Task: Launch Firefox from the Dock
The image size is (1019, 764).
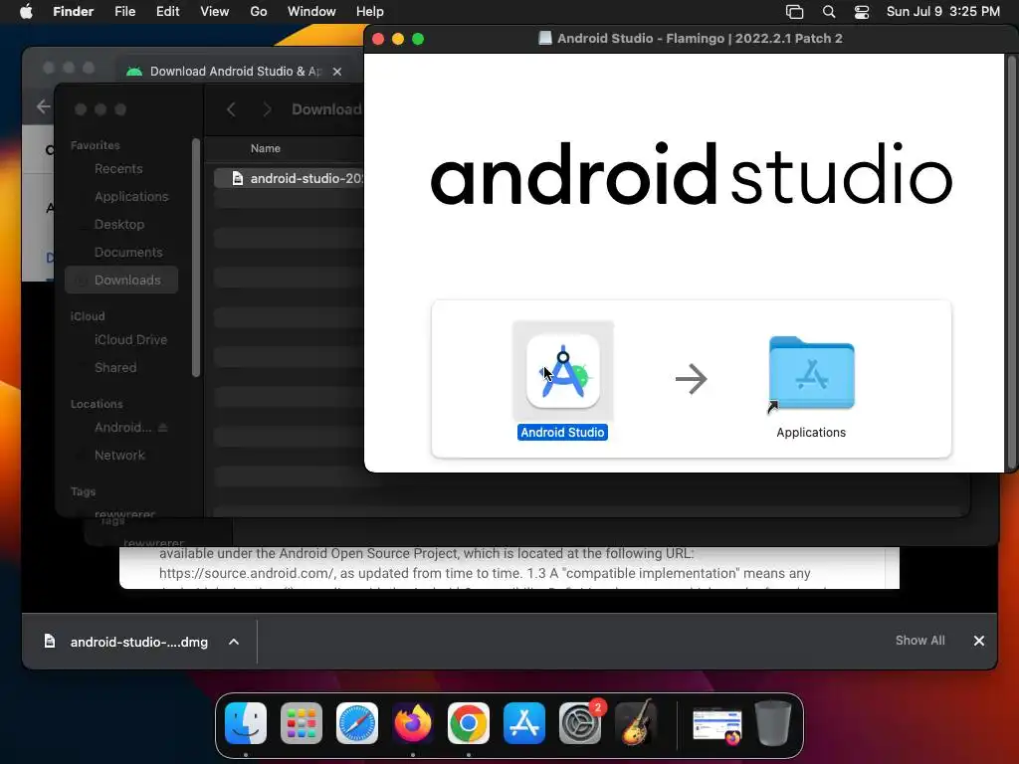Action: (413, 723)
